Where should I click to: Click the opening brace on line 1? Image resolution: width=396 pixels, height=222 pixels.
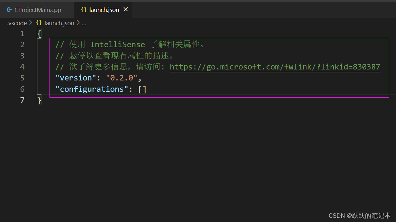click(39, 34)
